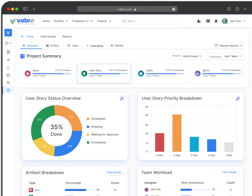Click the back arrow beside Home
This screenshot has width=252, height=196.
22,37
